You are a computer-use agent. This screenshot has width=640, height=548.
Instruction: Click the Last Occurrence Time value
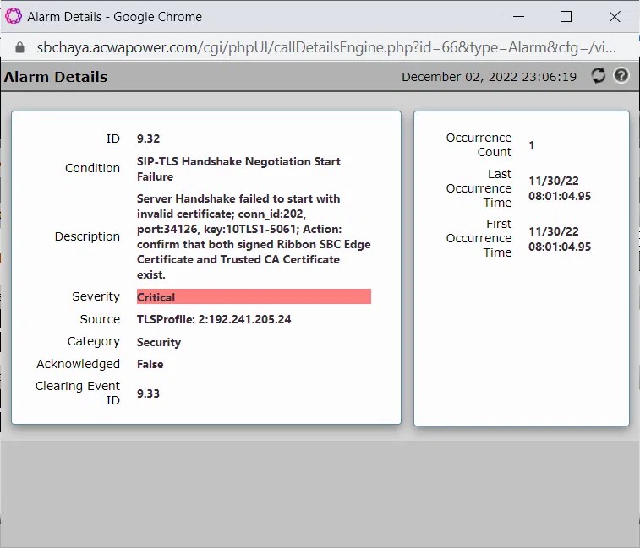560,188
